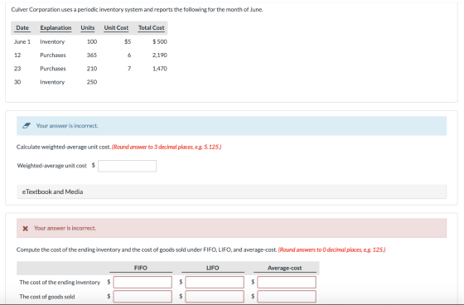The image size is (464, 305).
Task: Click the red 'Your answer is incorrect' banner
Action: click(x=231, y=228)
